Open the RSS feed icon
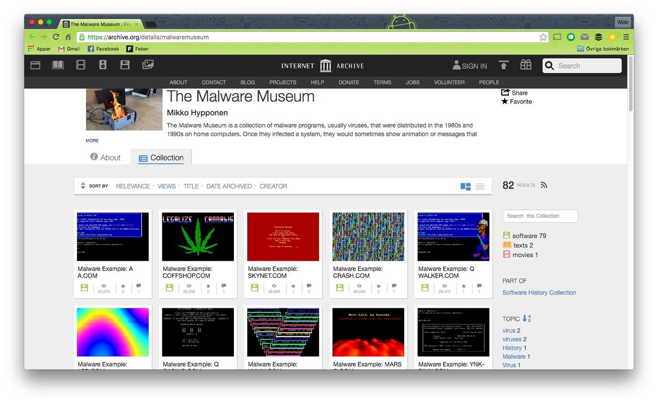The height and width of the screenshot is (404, 658). pos(544,185)
